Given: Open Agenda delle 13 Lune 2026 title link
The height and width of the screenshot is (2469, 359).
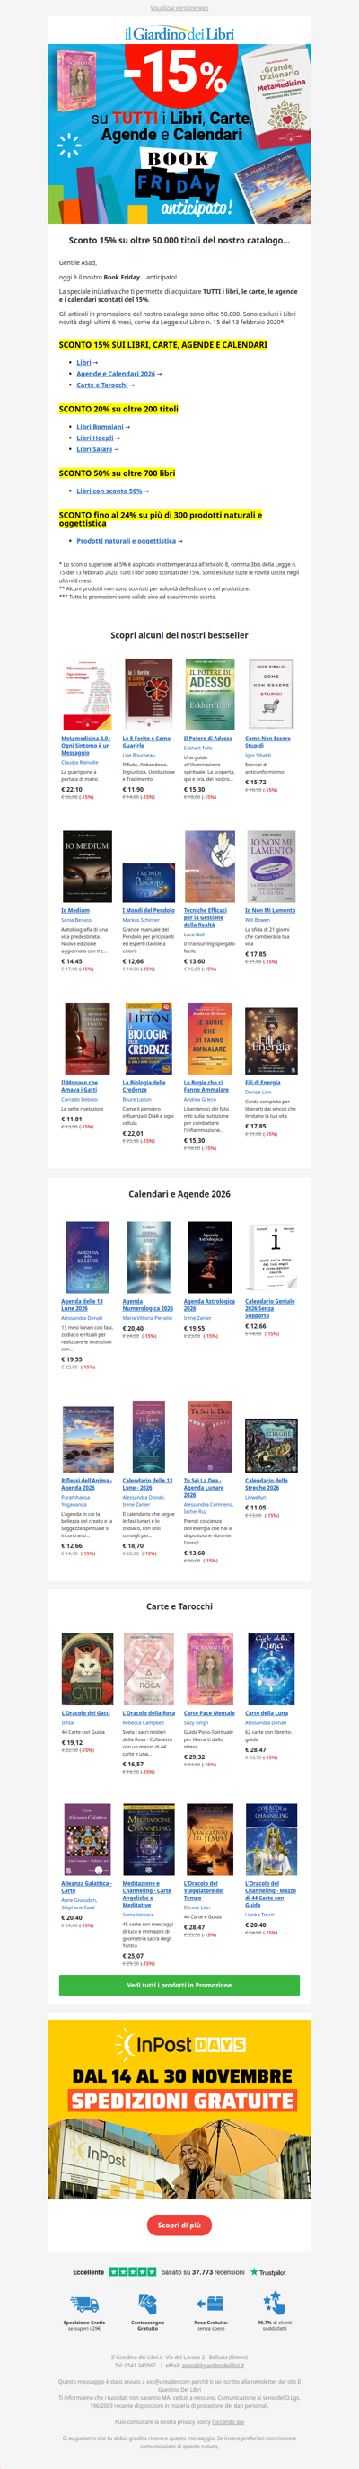Looking at the screenshot, I should [83, 1304].
